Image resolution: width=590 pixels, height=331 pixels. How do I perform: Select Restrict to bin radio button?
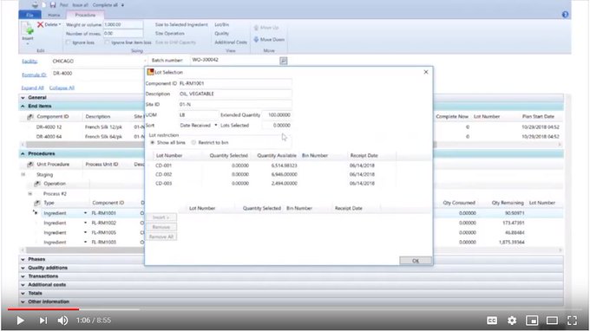coord(193,142)
